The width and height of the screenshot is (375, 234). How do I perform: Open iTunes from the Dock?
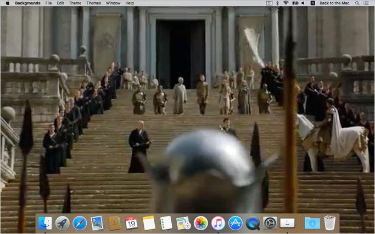pos(218,223)
